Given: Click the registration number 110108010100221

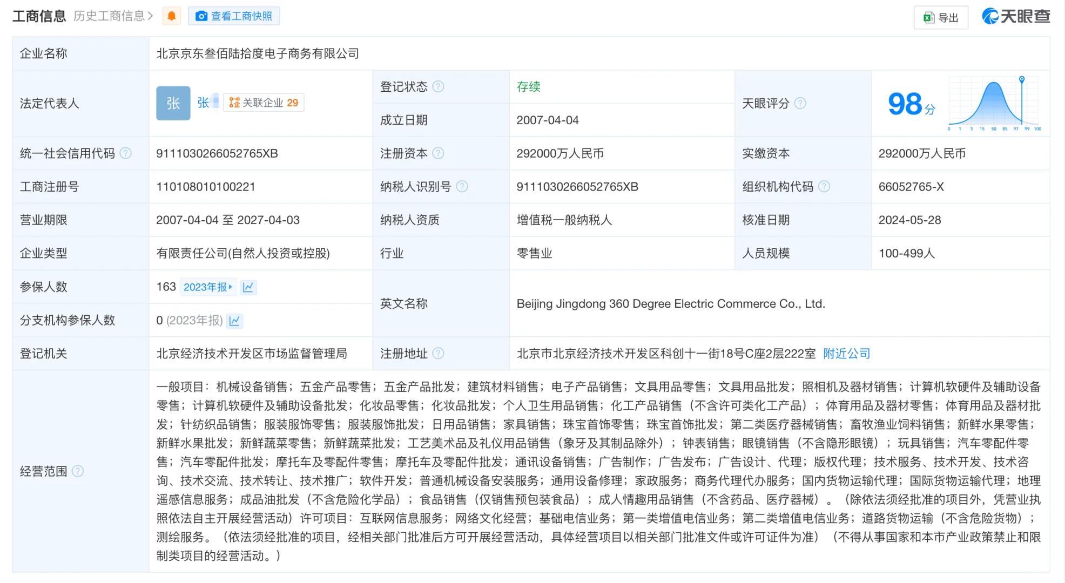Looking at the screenshot, I should [x=206, y=187].
